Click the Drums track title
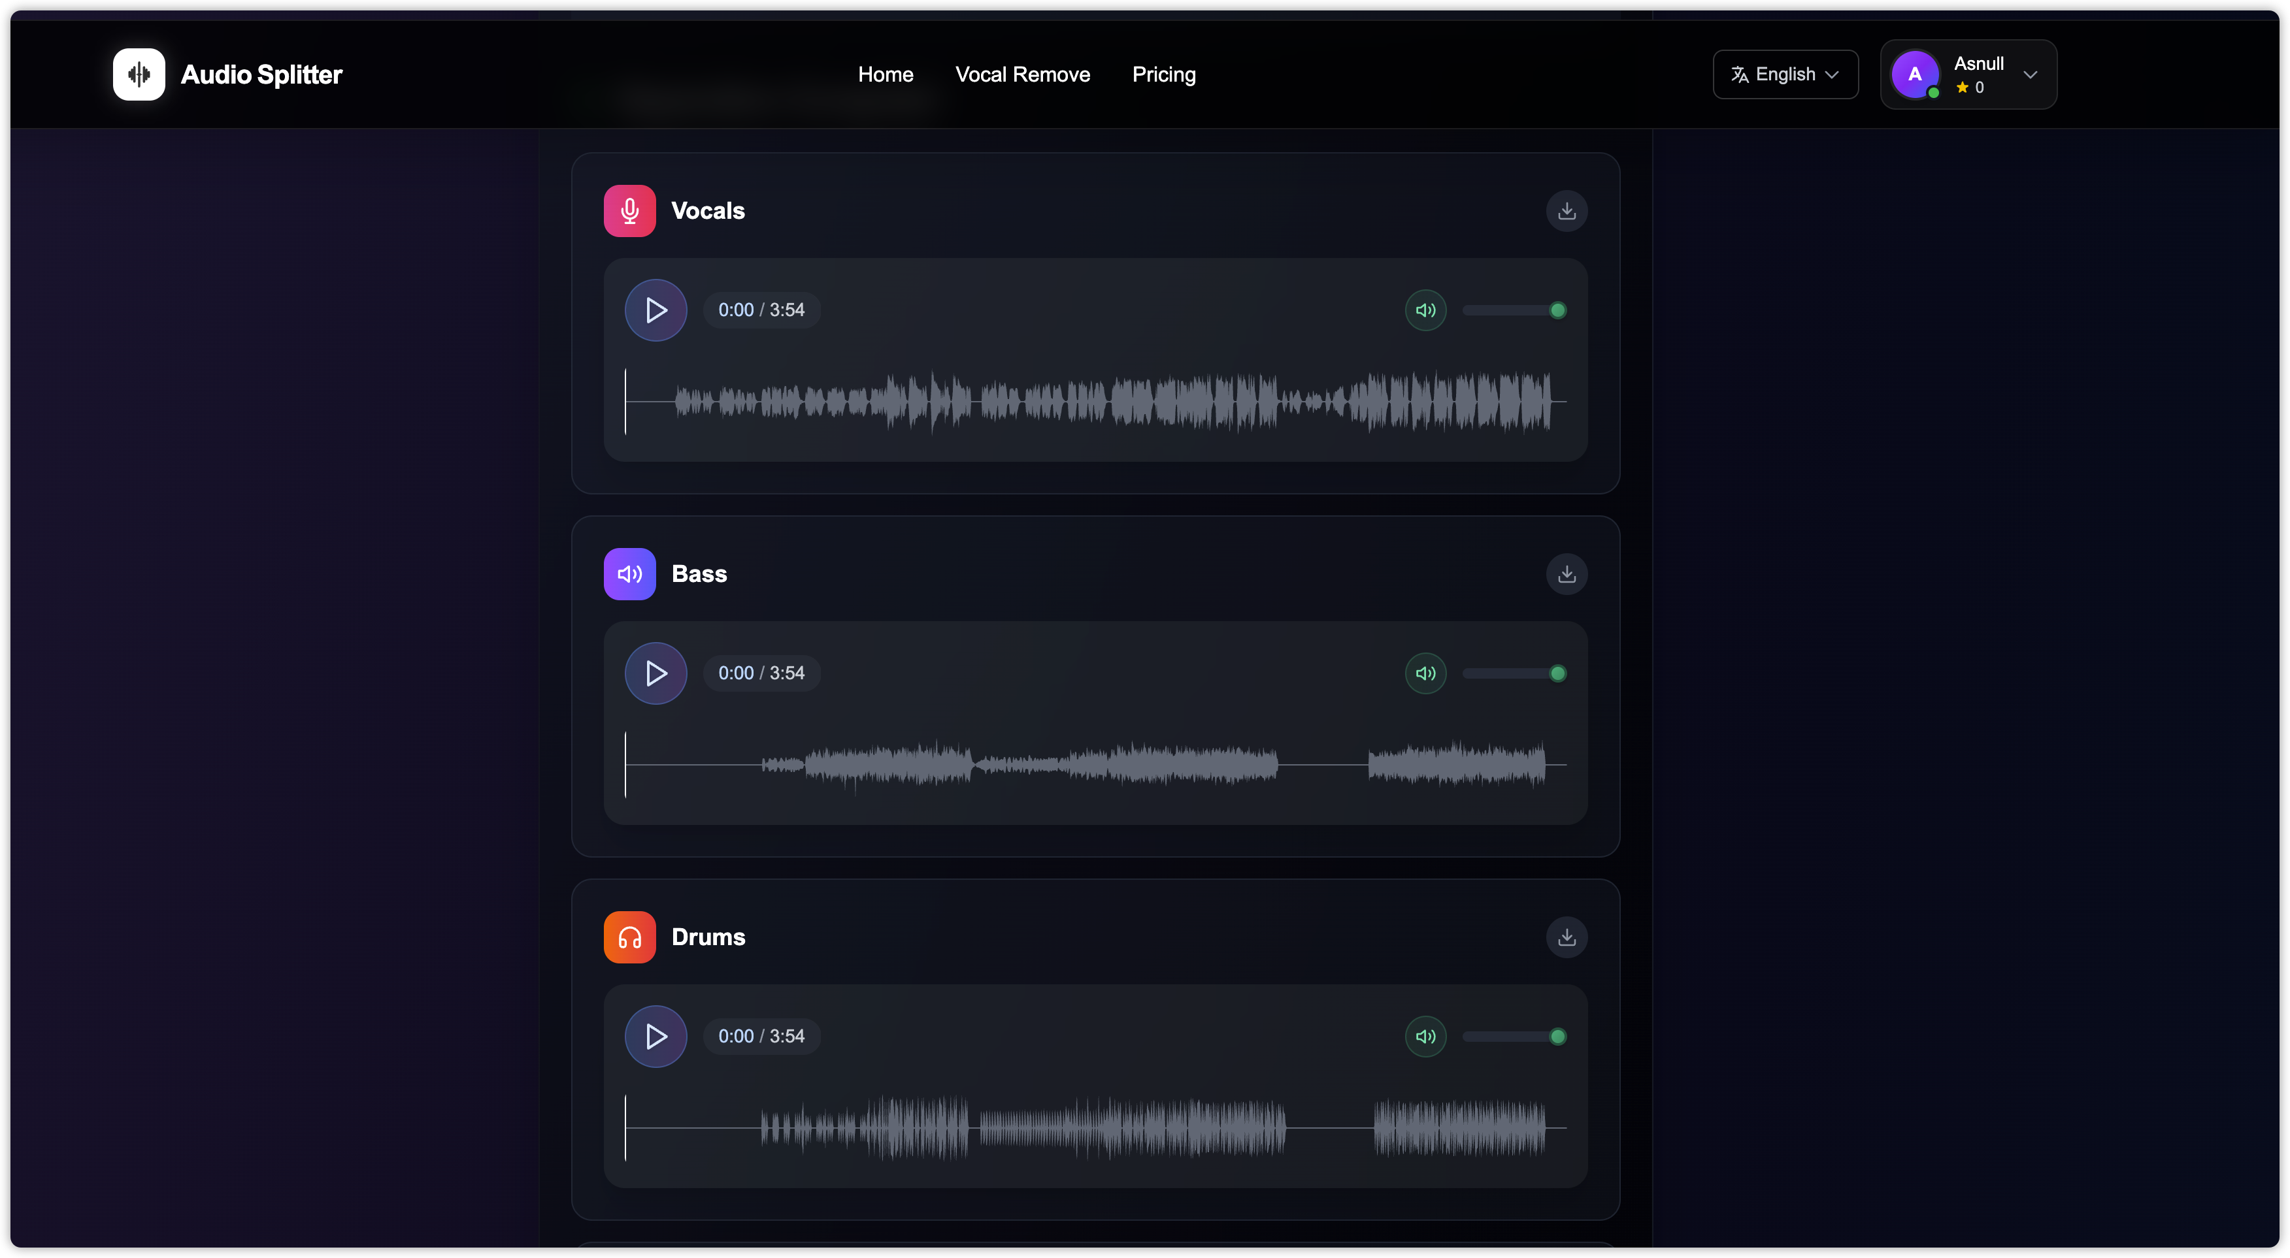The width and height of the screenshot is (2290, 1258). 708,937
